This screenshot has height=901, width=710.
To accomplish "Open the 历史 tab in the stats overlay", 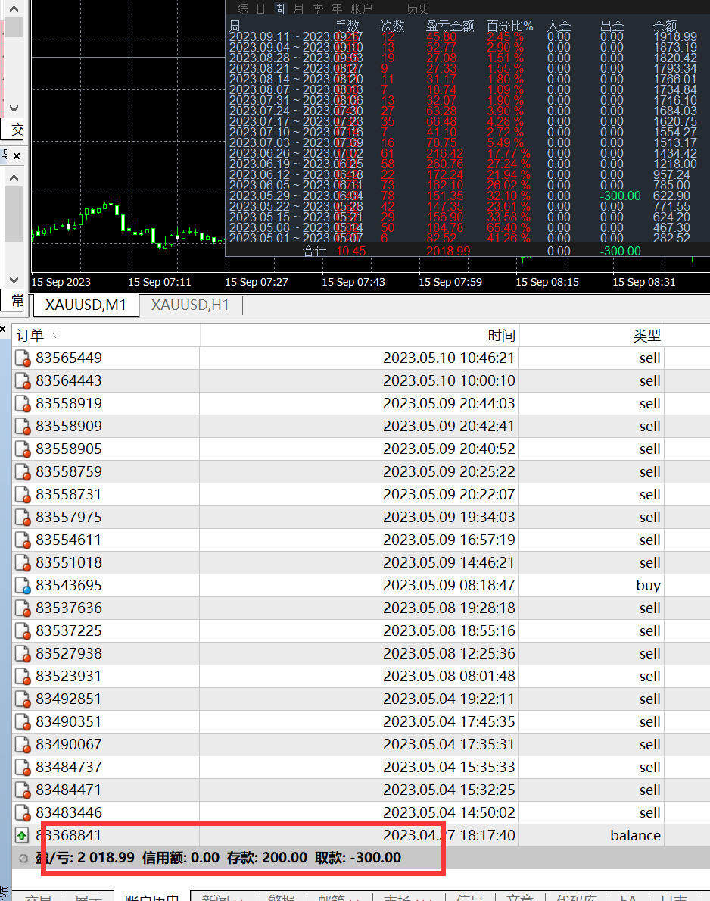I will [418, 8].
